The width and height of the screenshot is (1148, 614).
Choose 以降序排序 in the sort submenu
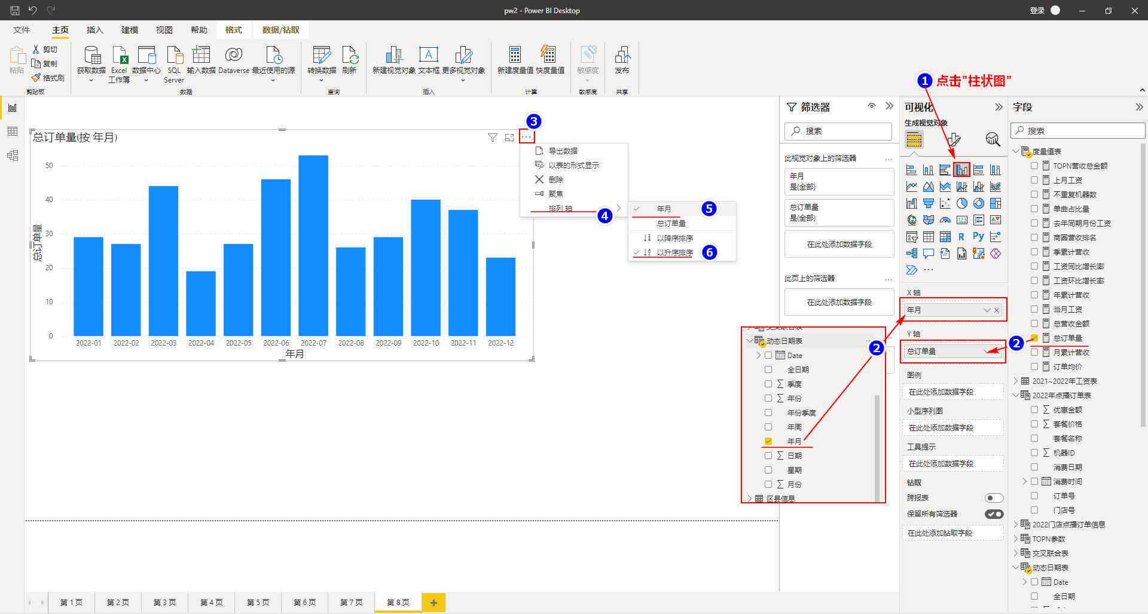click(675, 238)
